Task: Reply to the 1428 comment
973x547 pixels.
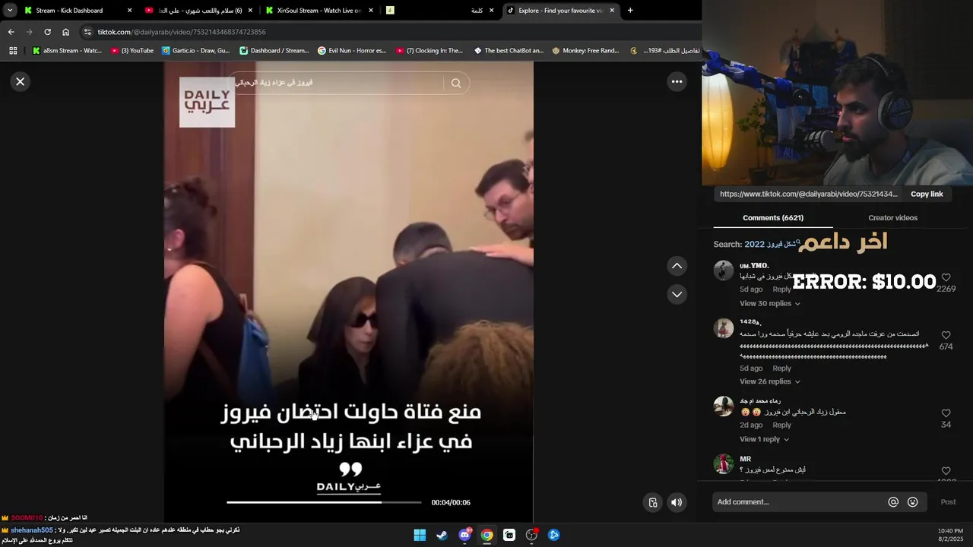Action: [782, 368]
